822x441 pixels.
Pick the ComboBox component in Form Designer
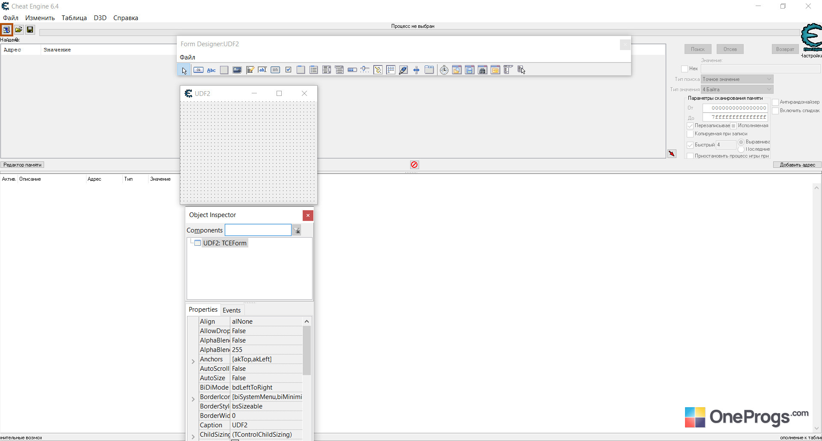(340, 70)
